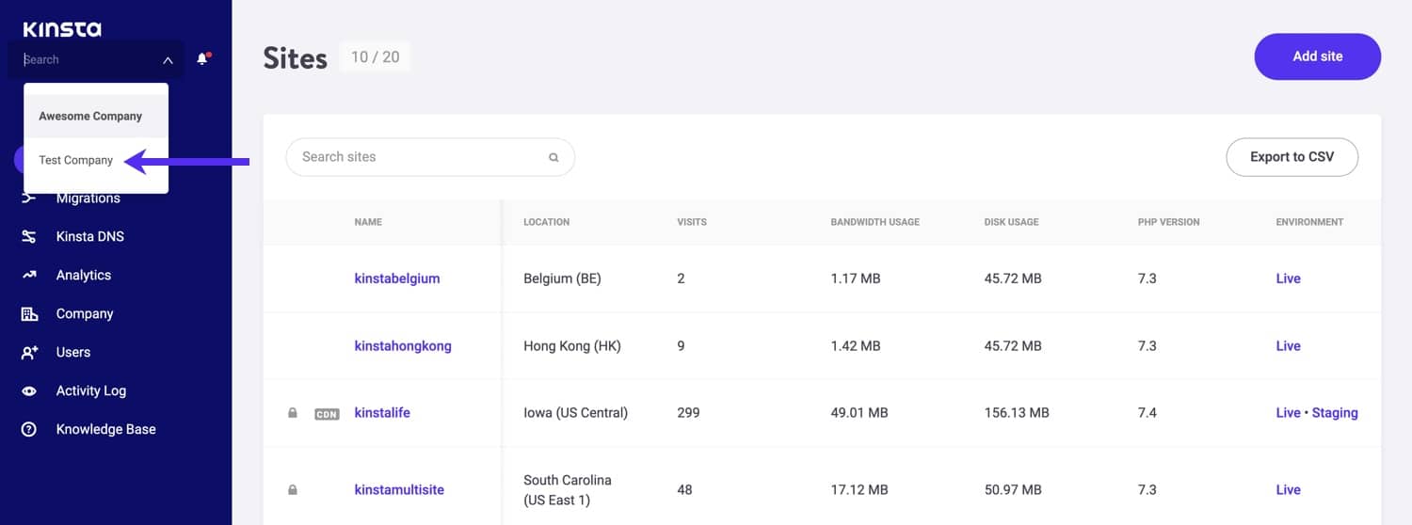
Task: Click the CDN badge for kinstalife
Action: (x=327, y=414)
